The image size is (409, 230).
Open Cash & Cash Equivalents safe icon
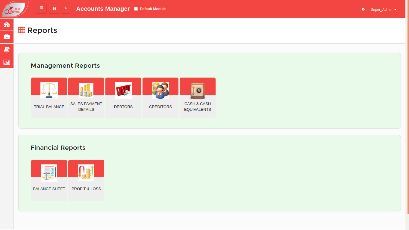(x=198, y=90)
